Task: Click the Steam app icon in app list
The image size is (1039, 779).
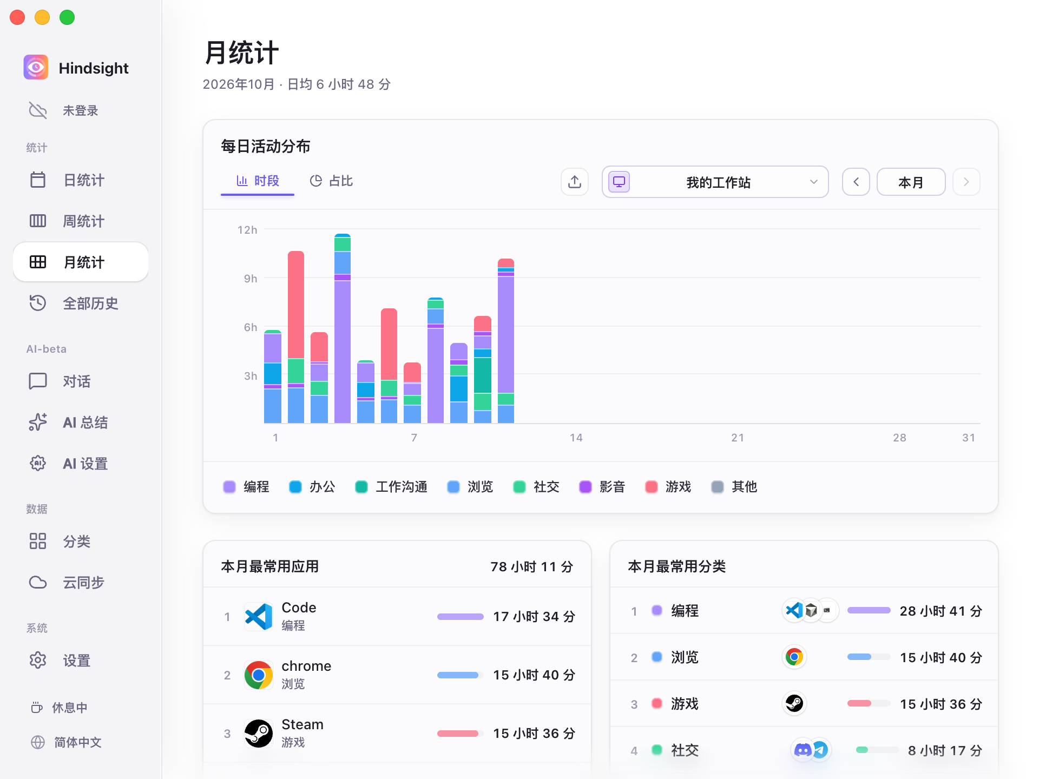Action: click(x=259, y=734)
